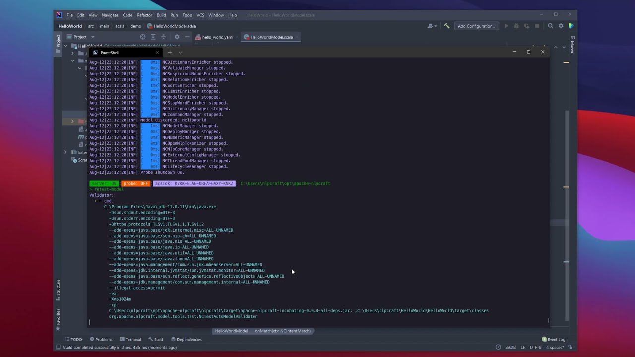Click the HelloWorld breadcrumb in navigation bar

(x=70, y=26)
